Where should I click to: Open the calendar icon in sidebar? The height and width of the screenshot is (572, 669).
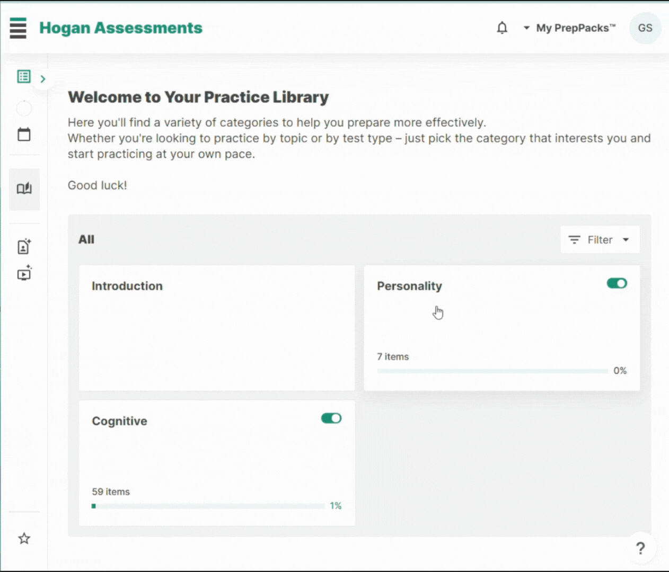point(24,135)
